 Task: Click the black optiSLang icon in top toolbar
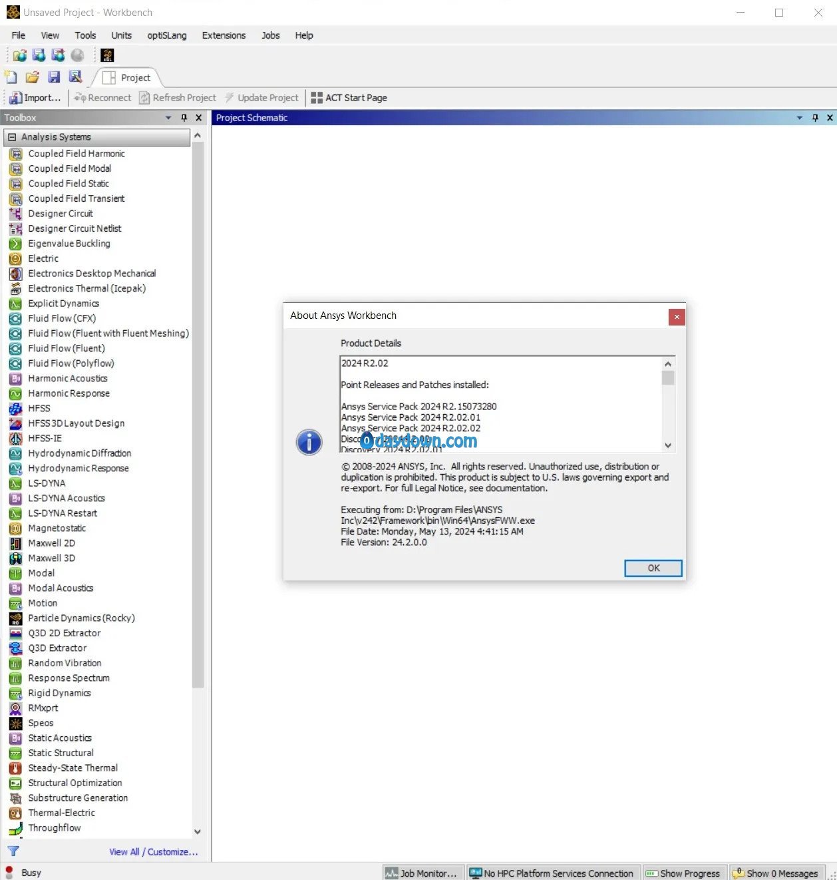(x=107, y=55)
